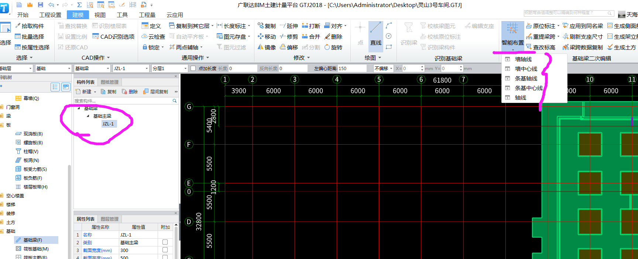Click 刷新支座尺寸 refresh support size
This screenshot has height=259, width=638.
[x=583, y=37]
